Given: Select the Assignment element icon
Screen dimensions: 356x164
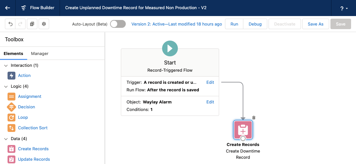Looking at the screenshot, I should coord(11,97).
